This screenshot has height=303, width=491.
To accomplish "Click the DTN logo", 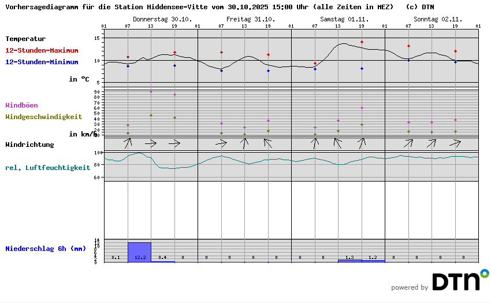I will [460, 279].
